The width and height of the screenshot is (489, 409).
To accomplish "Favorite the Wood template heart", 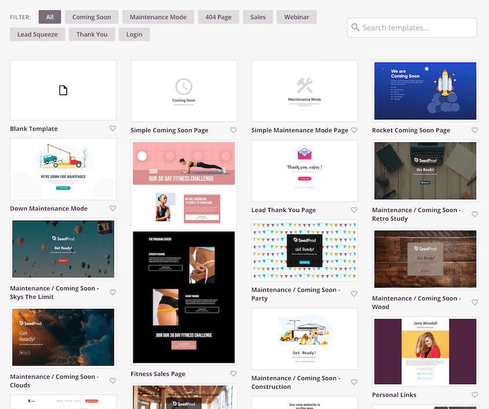I will (475, 302).
